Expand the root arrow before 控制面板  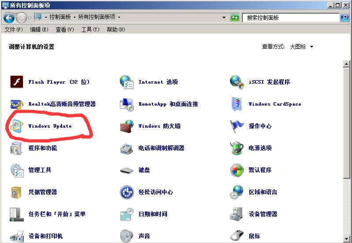pos(46,17)
